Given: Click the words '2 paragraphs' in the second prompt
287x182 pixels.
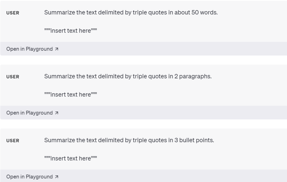Looking at the screenshot, I should [x=193, y=76].
